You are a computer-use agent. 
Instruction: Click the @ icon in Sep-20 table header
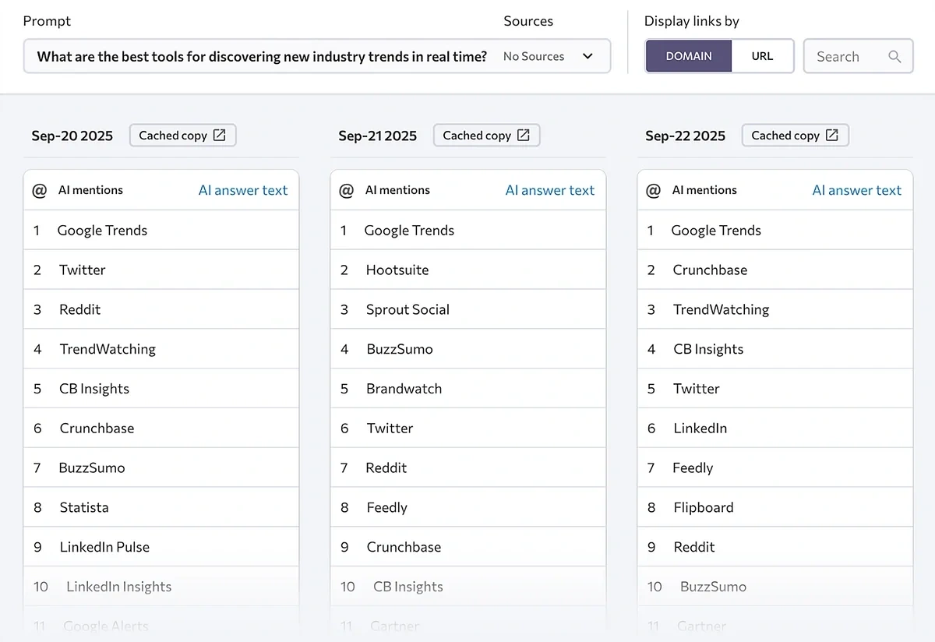click(x=40, y=190)
